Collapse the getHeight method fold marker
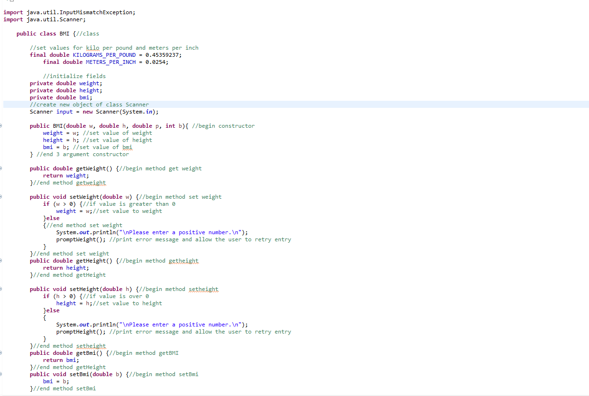Viewport: 589px width, 396px height. (x=2, y=260)
